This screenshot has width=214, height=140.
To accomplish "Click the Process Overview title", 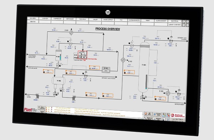I will tap(108, 29).
